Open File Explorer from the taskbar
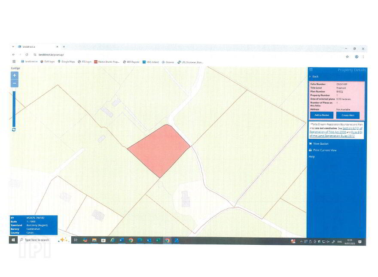Viewport: 378px width, 277px height. click(94, 240)
